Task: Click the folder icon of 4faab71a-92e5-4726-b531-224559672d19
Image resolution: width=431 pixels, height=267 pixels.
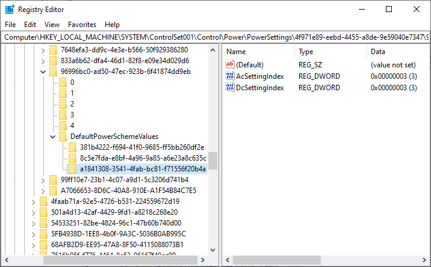Action: 43,201
